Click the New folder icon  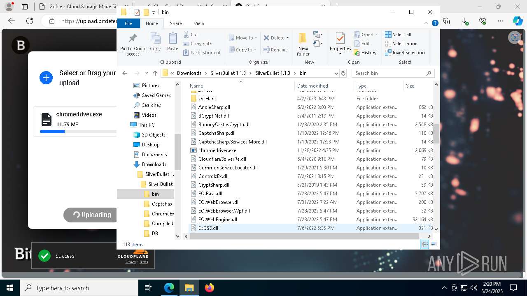303,38
